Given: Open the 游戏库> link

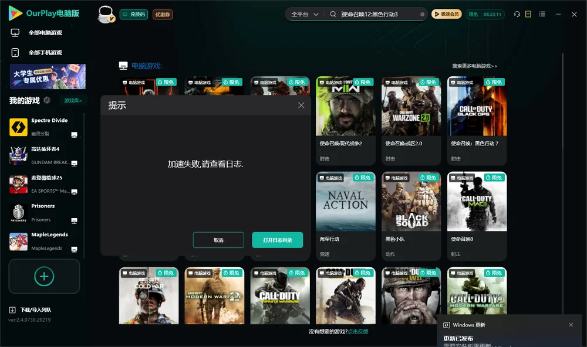Looking at the screenshot, I should [73, 101].
